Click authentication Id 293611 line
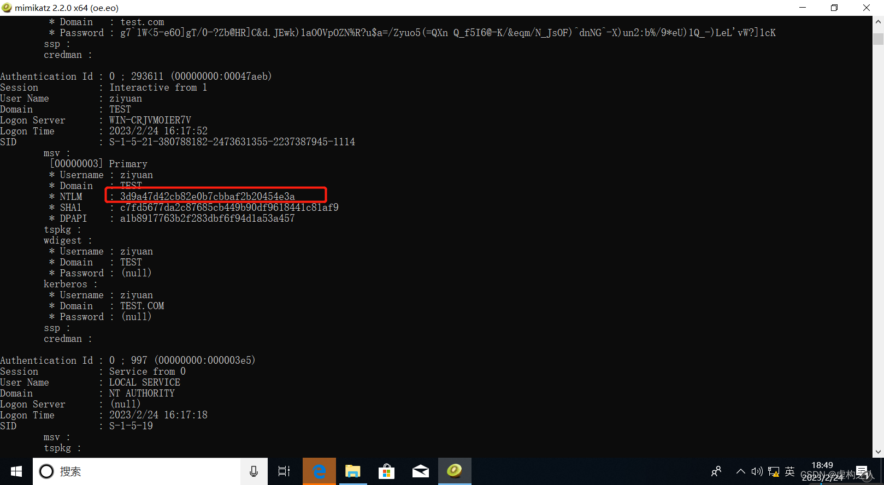 pyautogui.click(x=136, y=76)
